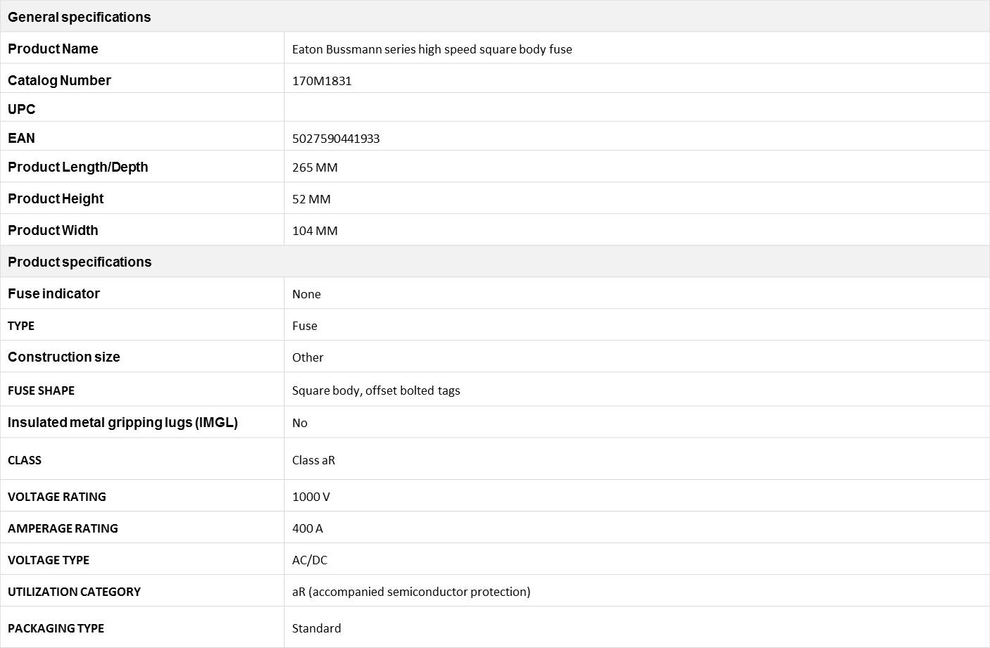Select the 'General specifications' section header

79,17
